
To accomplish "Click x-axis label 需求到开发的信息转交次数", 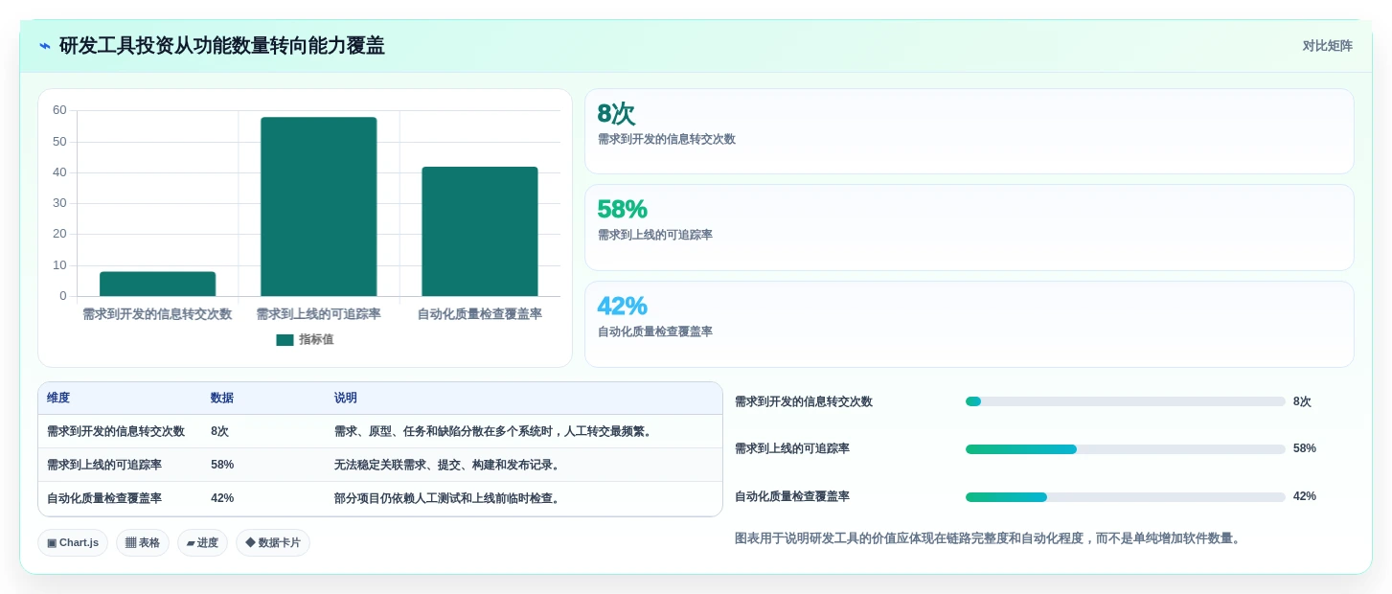I will point(157,314).
